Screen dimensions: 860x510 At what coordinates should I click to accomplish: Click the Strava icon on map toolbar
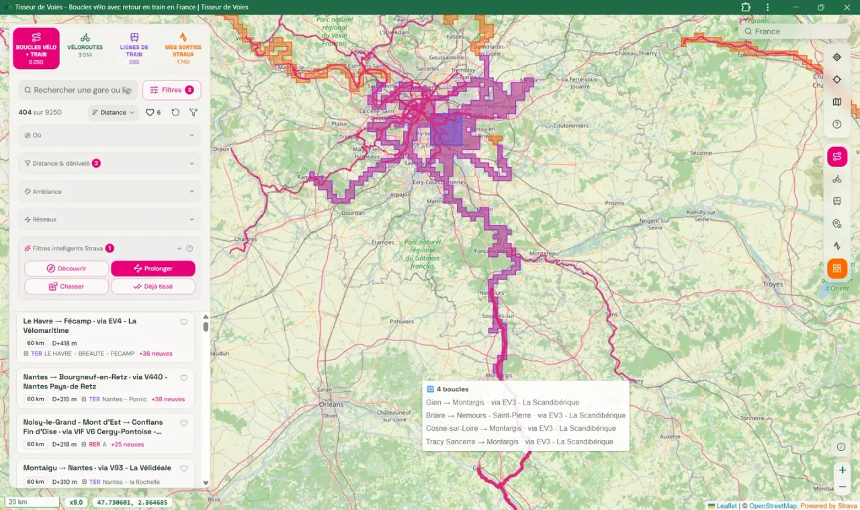click(837, 246)
